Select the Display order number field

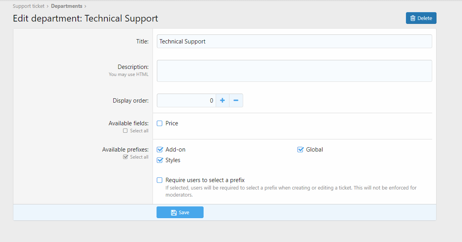coord(186,101)
